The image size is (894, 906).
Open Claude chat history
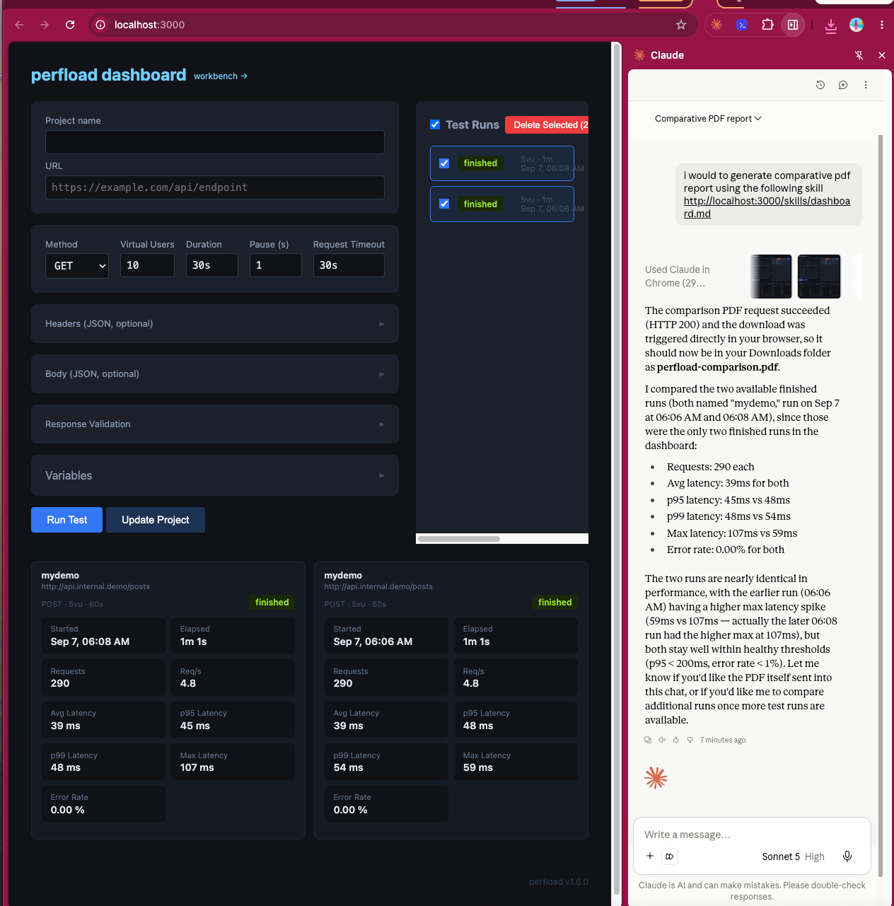(820, 85)
